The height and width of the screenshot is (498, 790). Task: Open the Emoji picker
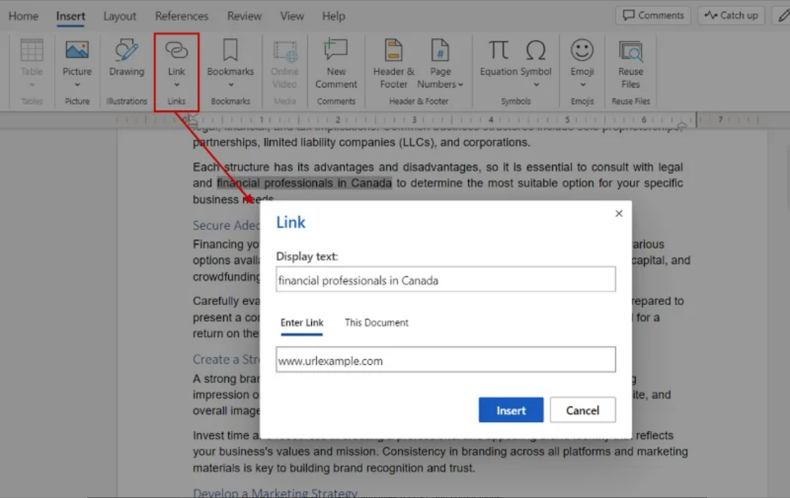tap(582, 56)
